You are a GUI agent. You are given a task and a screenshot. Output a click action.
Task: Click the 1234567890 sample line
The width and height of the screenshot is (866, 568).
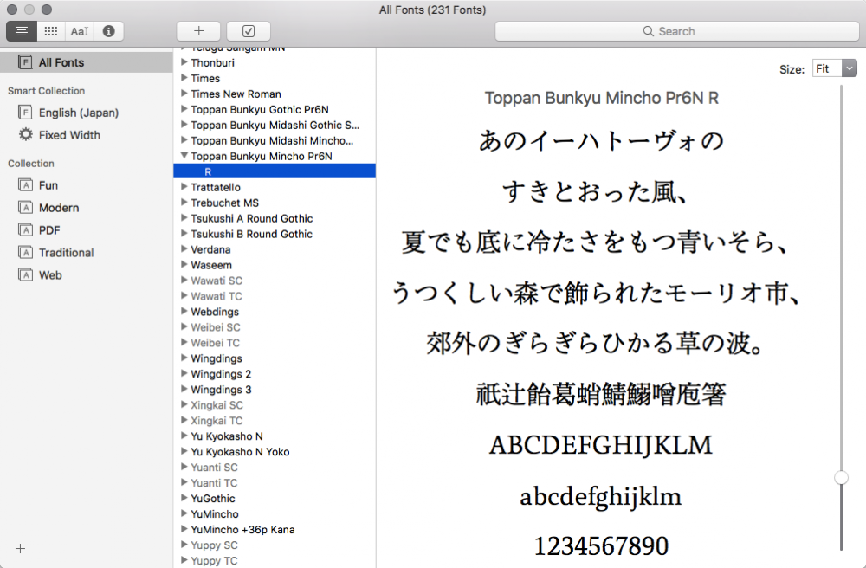pos(601,545)
